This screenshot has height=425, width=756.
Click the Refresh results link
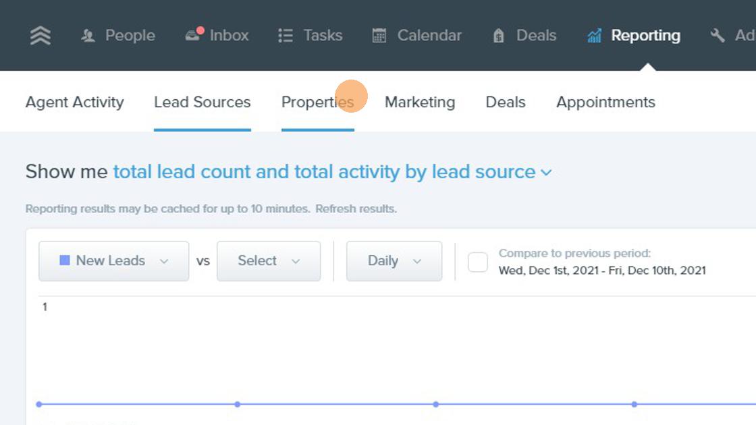pos(356,208)
